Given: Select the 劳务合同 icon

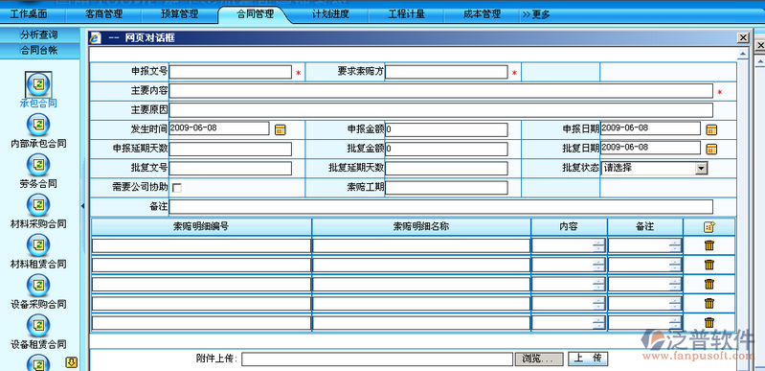Looking at the screenshot, I should [38, 165].
